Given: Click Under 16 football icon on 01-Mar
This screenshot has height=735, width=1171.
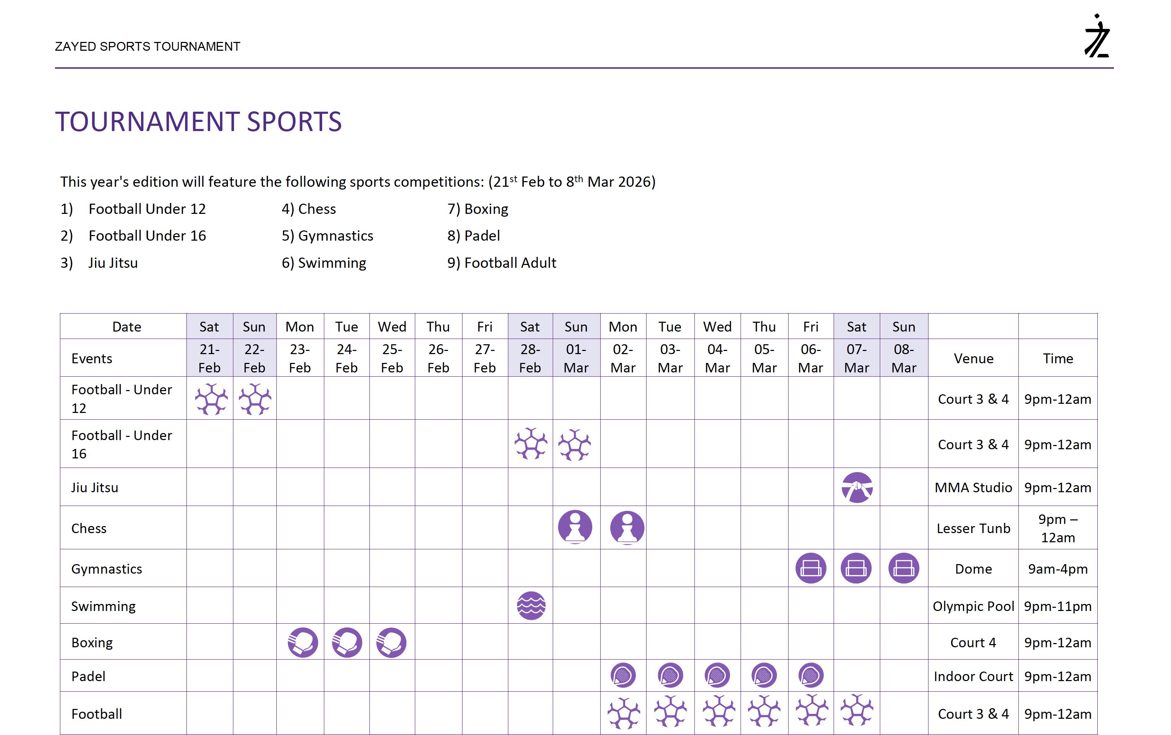Looking at the screenshot, I should point(575,444).
